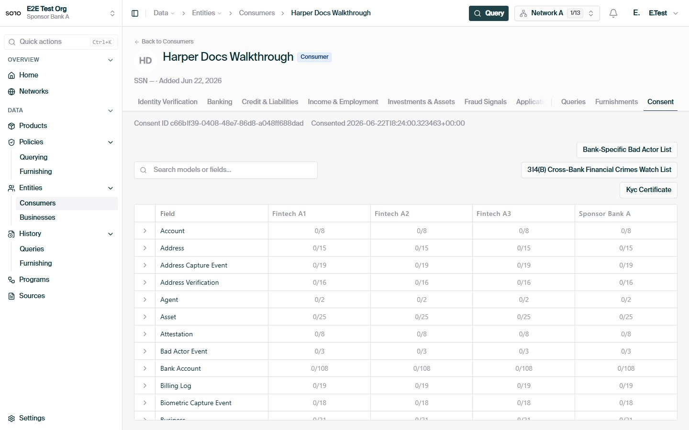The height and width of the screenshot is (430, 689).
Task: Expand the Bad Actor Event row
Action: (x=145, y=351)
